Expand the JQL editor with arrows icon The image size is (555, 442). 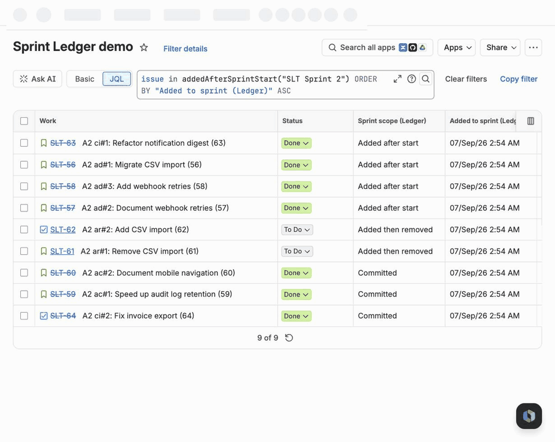[x=398, y=79]
